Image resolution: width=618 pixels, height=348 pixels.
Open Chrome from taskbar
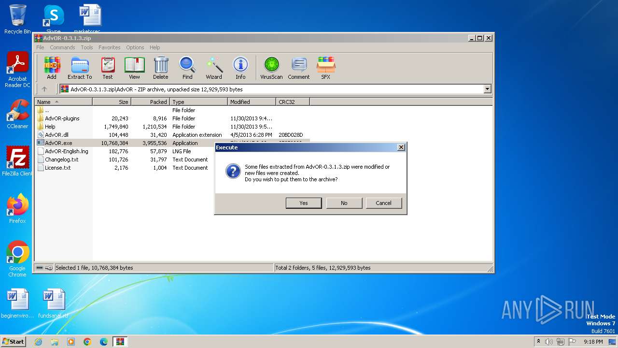[87, 342]
